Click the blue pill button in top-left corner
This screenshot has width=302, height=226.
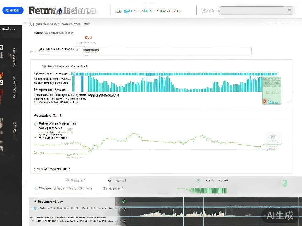[13, 10]
